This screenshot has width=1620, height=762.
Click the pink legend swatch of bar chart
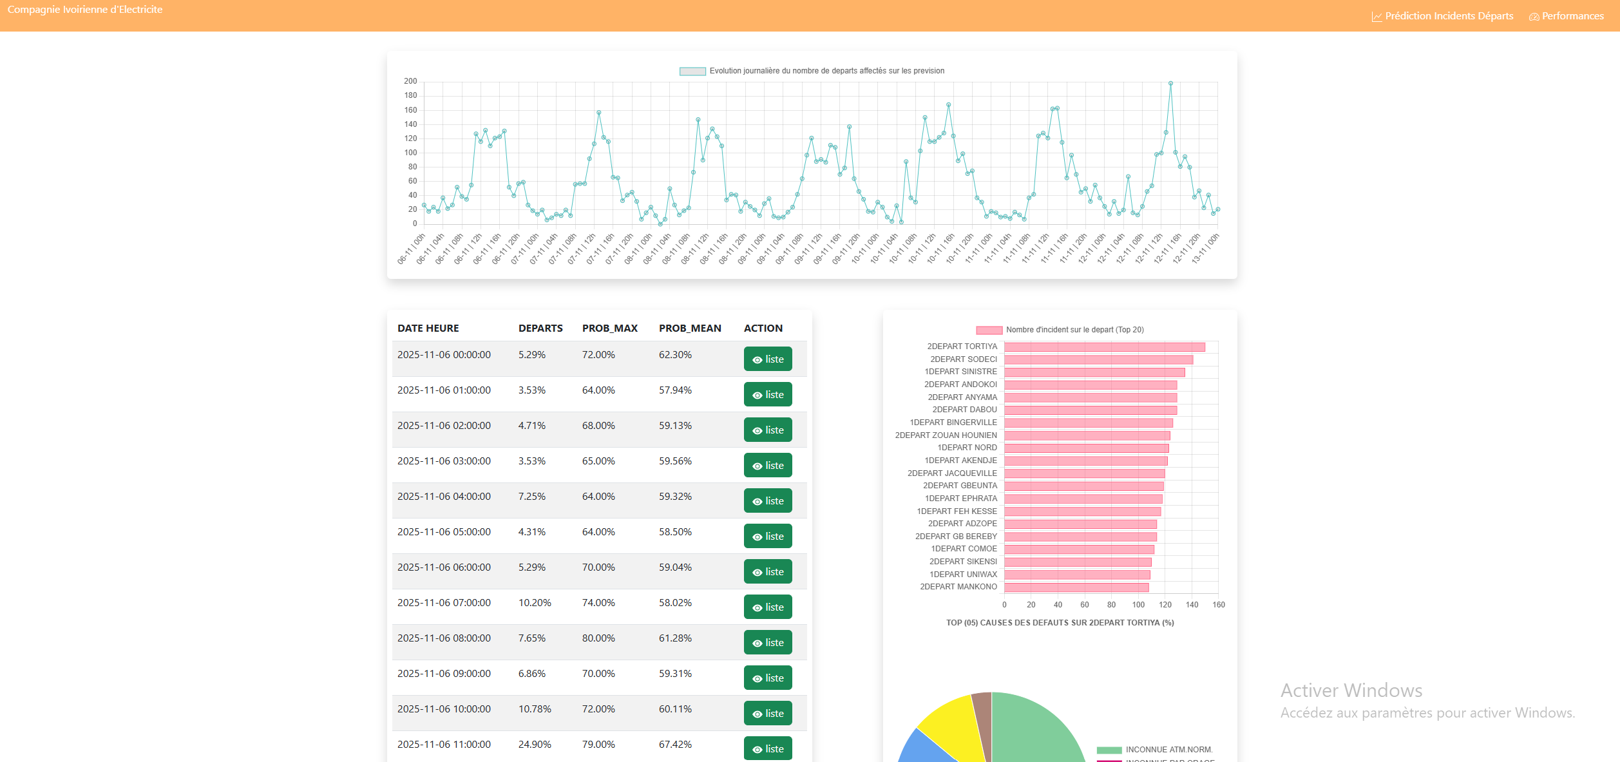(x=989, y=330)
